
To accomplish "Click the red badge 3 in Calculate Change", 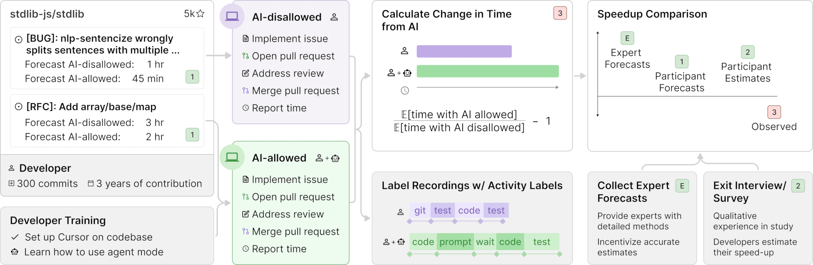I will tap(560, 13).
